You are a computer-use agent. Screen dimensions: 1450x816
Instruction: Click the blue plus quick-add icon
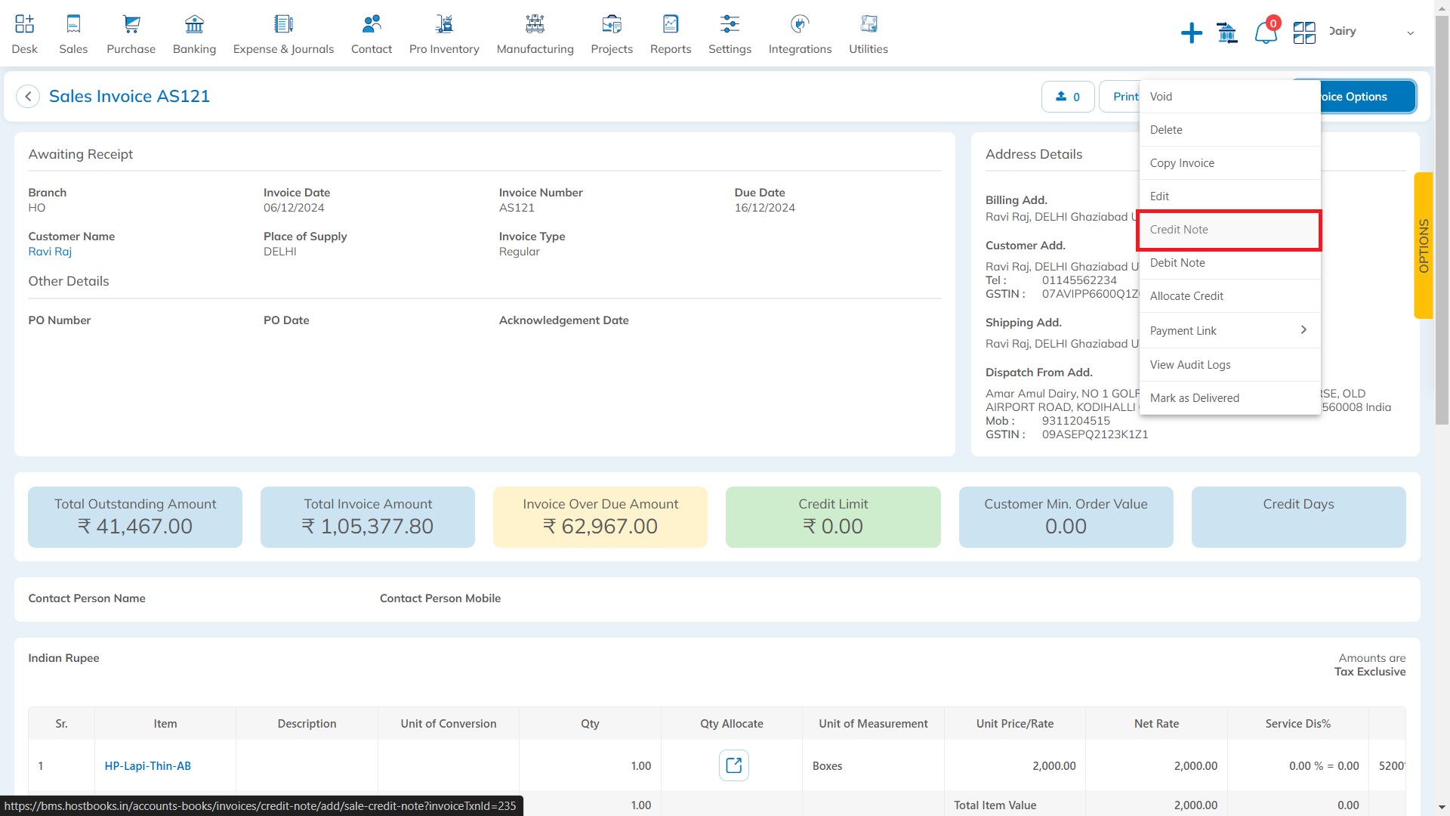[x=1192, y=32]
